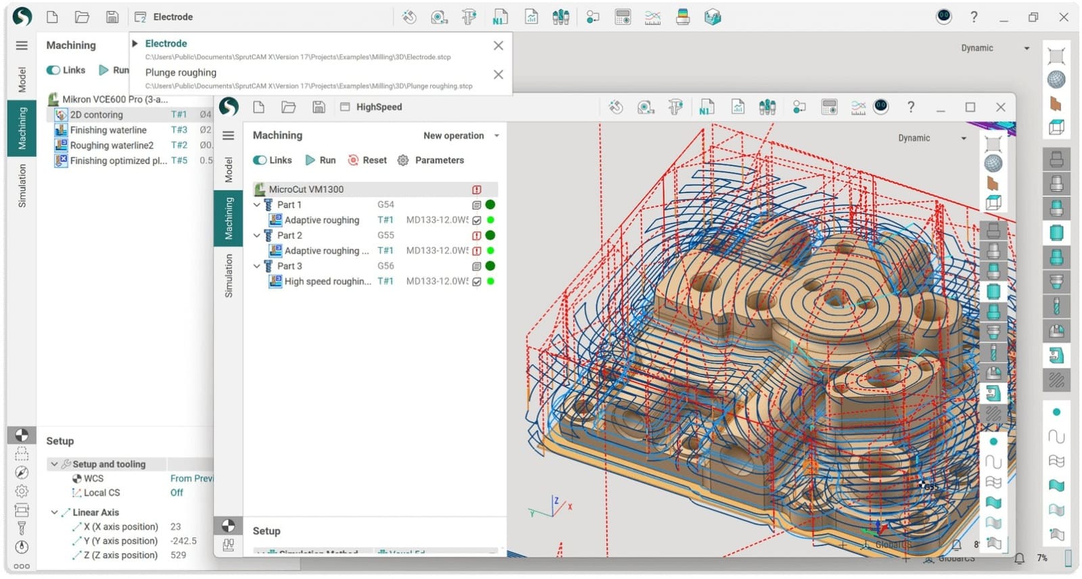The image size is (1082, 579).
Task: Create new project in HighSpeed window
Action: click(258, 107)
